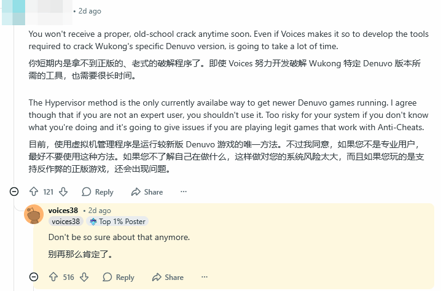
Task: Click the Top 1% Poster badge
Action: 118,221
